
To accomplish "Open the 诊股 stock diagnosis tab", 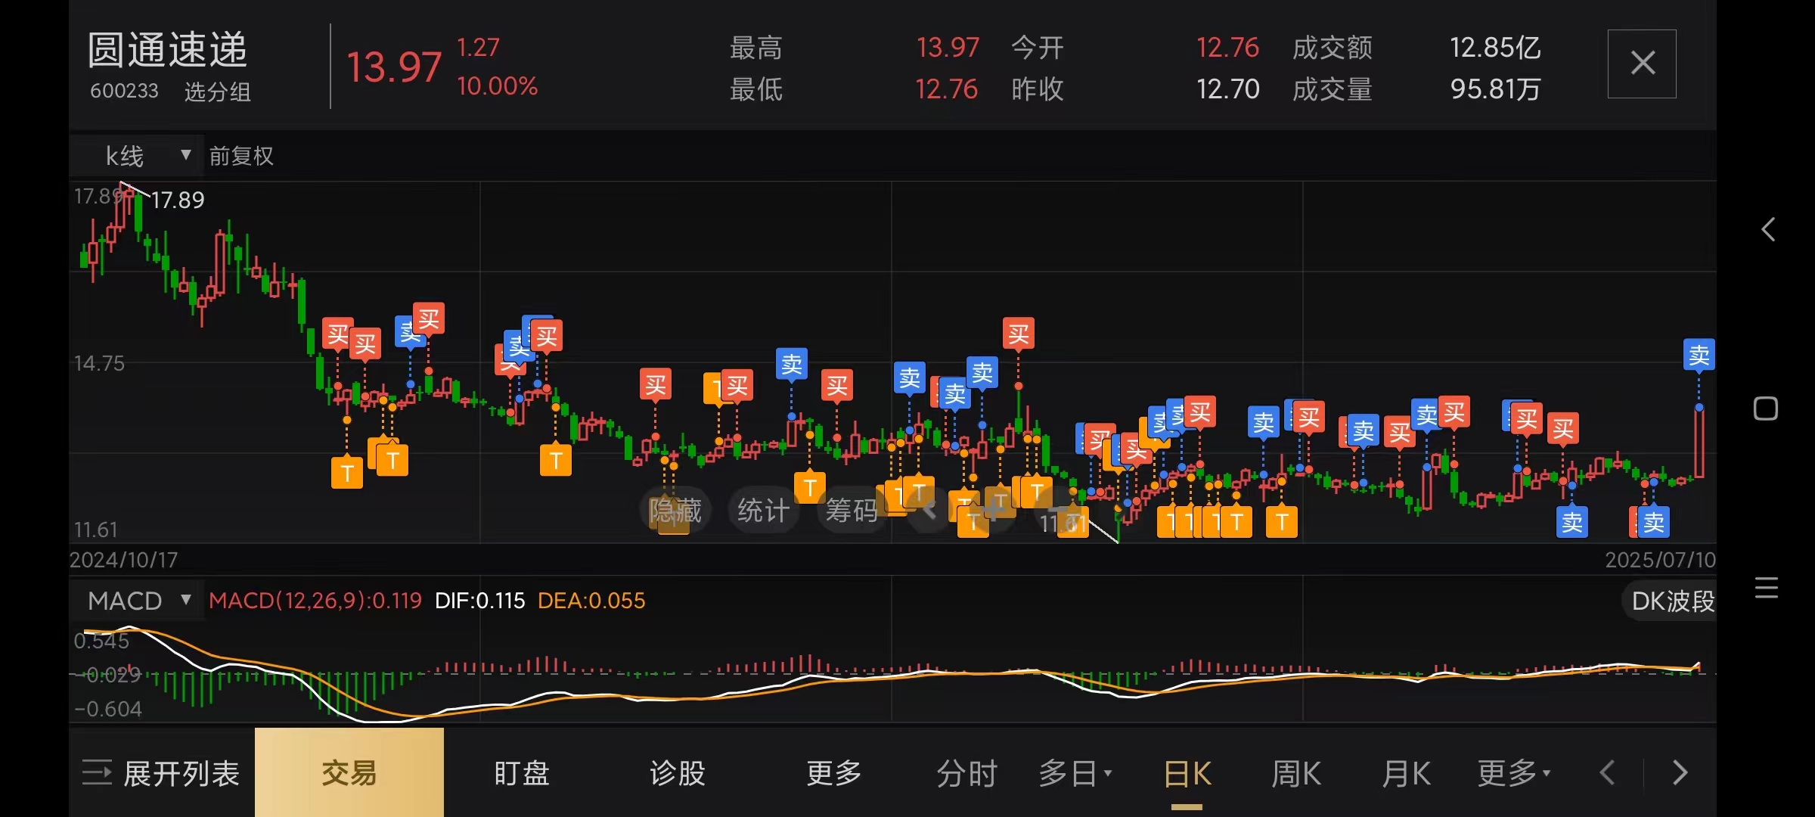I will (678, 773).
